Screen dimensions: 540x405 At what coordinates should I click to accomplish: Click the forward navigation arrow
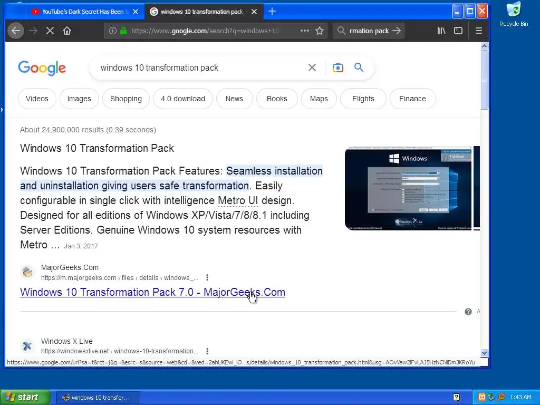[x=33, y=31]
